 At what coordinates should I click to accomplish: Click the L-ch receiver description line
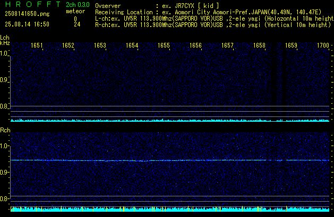pyautogui.click(x=215, y=19)
